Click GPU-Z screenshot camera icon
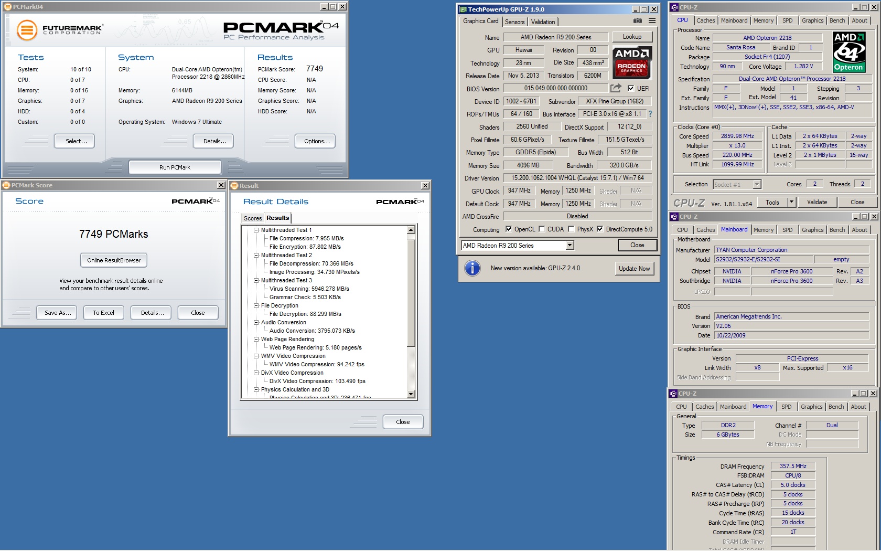This screenshot has height=551, width=881. (637, 21)
